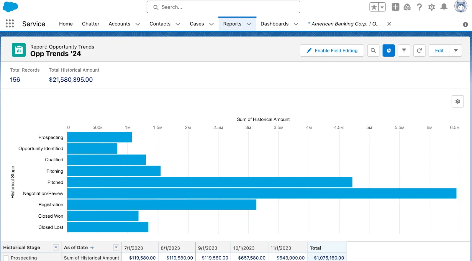Expand the Reports tab chevron
472x261 pixels.
coord(249,24)
